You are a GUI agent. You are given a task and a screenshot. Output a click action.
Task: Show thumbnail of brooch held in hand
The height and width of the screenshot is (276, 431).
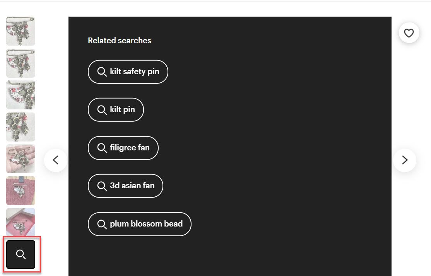pos(21,159)
